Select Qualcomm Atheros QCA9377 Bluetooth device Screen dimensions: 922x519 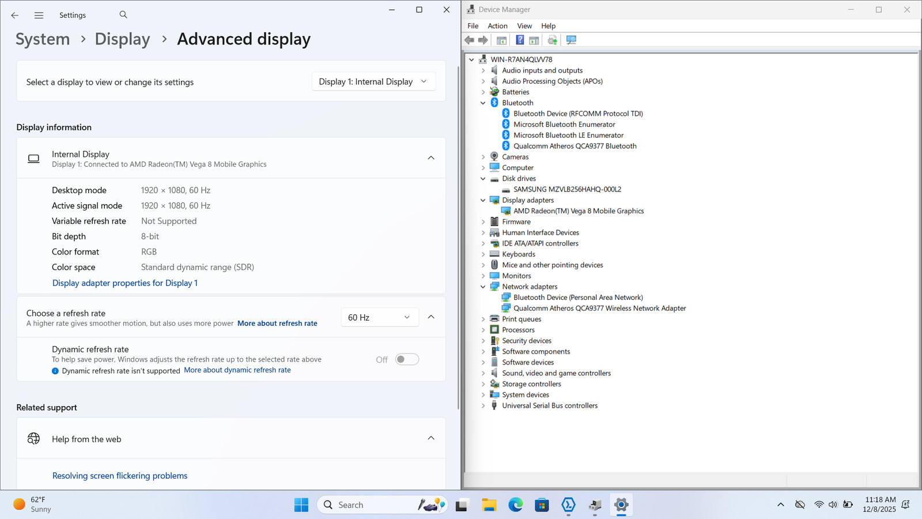pyautogui.click(x=575, y=146)
